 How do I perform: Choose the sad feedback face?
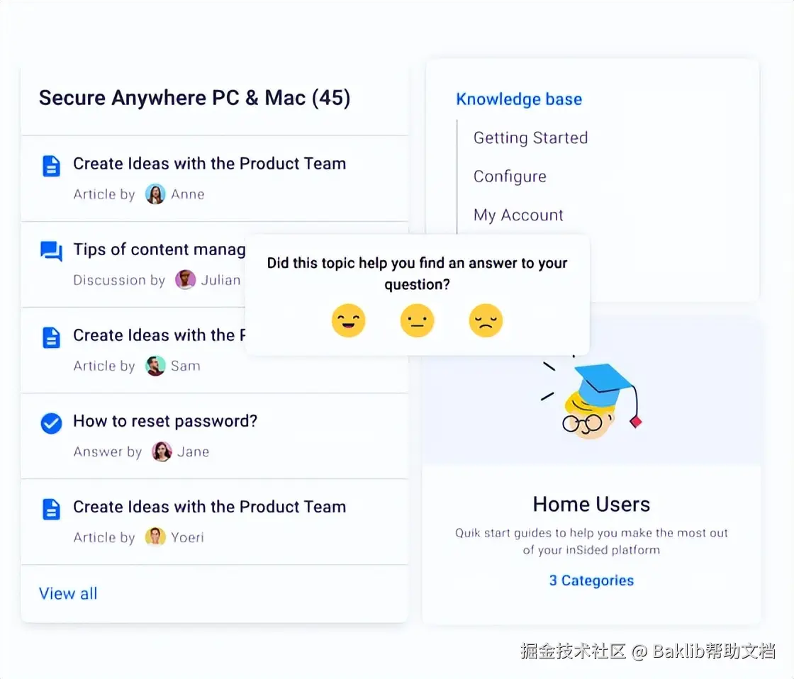(485, 320)
